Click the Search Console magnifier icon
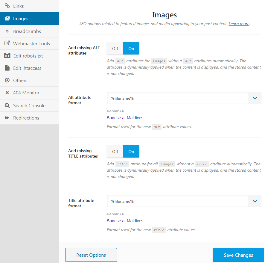 click(7, 105)
